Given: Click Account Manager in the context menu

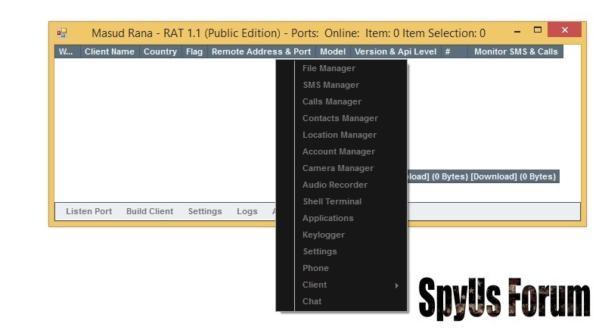Looking at the screenshot, I should click(x=338, y=152).
